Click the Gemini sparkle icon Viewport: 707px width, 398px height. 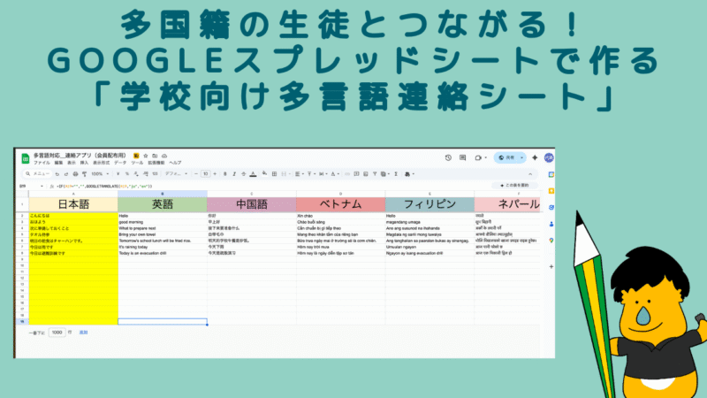click(x=536, y=158)
